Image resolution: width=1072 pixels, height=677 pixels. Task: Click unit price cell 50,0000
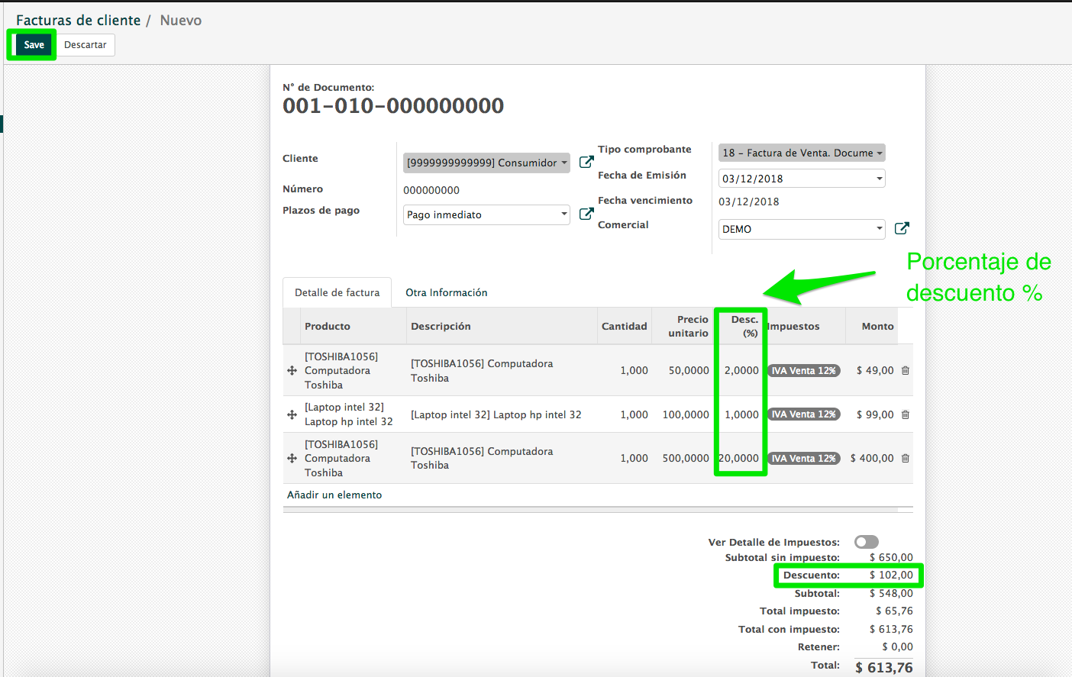tap(689, 370)
